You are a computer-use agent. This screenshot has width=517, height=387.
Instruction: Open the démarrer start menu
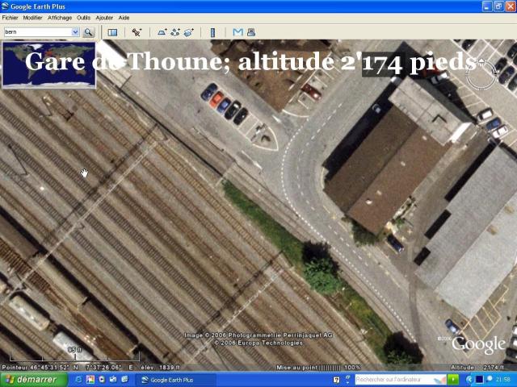32,380
